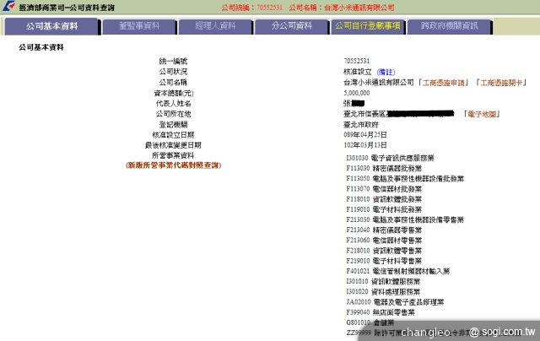Click the F213040 精密儀器零售業 row

pos(384,230)
